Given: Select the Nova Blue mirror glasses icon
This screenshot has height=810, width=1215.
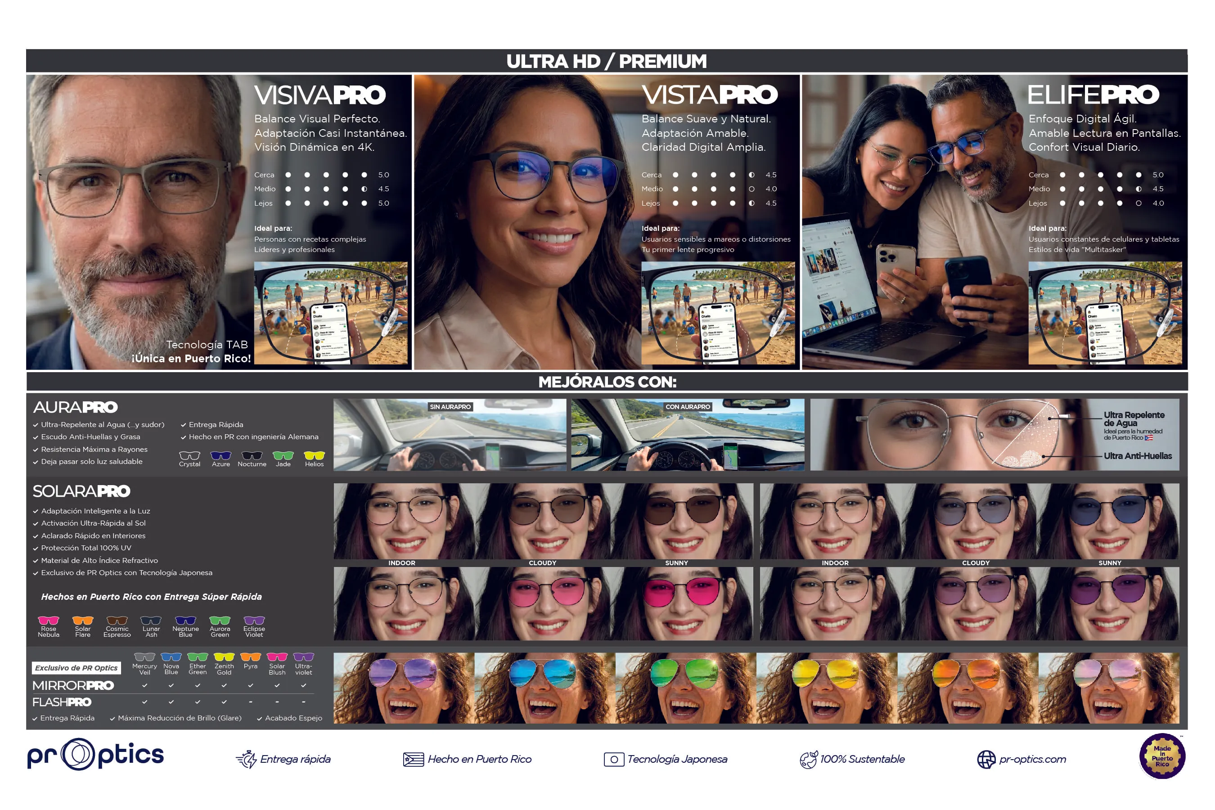Looking at the screenshot, I should 171,657.
